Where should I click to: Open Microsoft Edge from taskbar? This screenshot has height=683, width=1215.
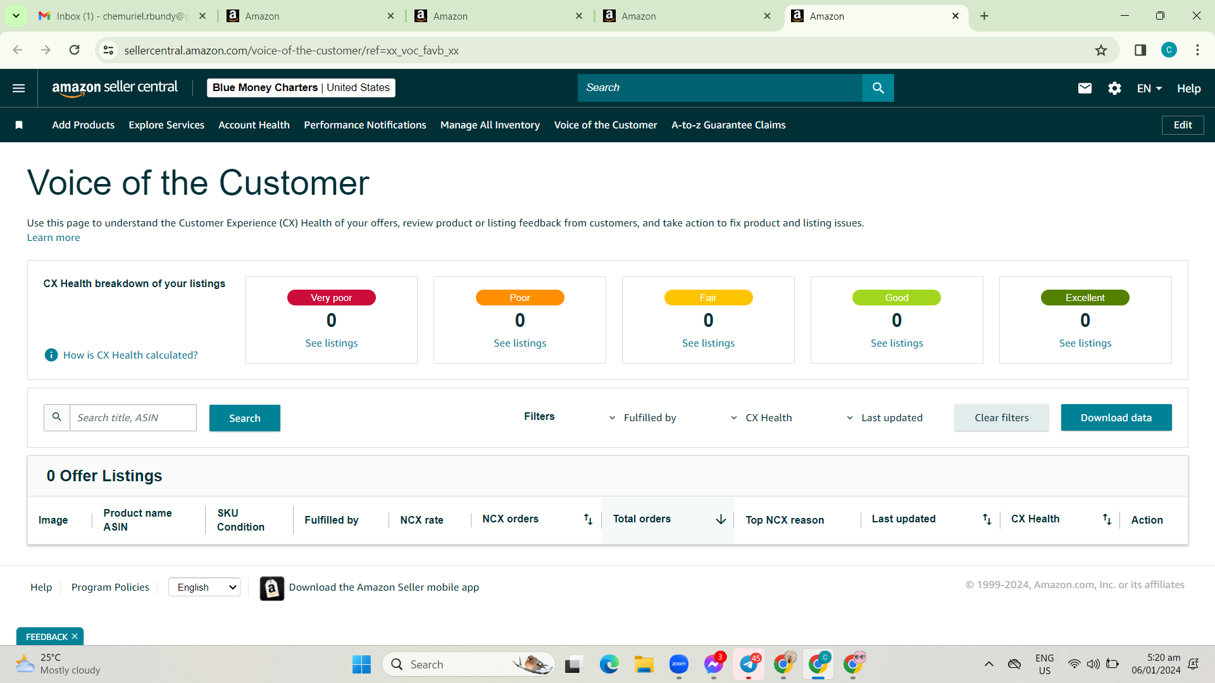pos(609,664)
